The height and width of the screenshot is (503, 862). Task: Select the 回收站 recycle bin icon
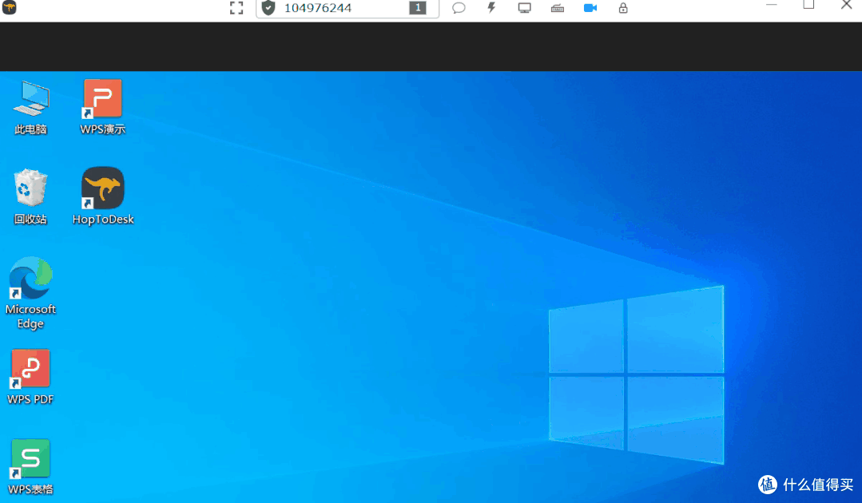[x=31, y=196]
